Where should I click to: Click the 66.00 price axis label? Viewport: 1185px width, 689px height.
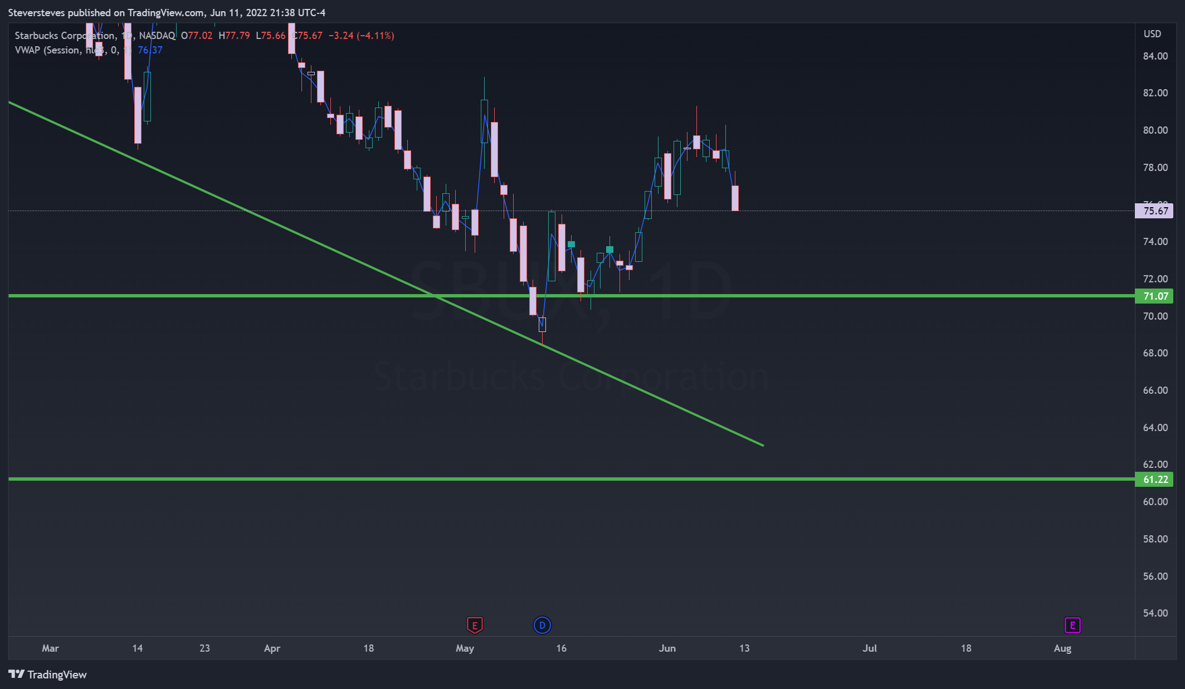point(1155,390)
